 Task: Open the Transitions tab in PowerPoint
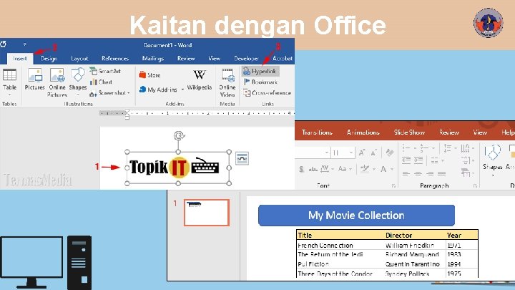click(x=317, y=132)
